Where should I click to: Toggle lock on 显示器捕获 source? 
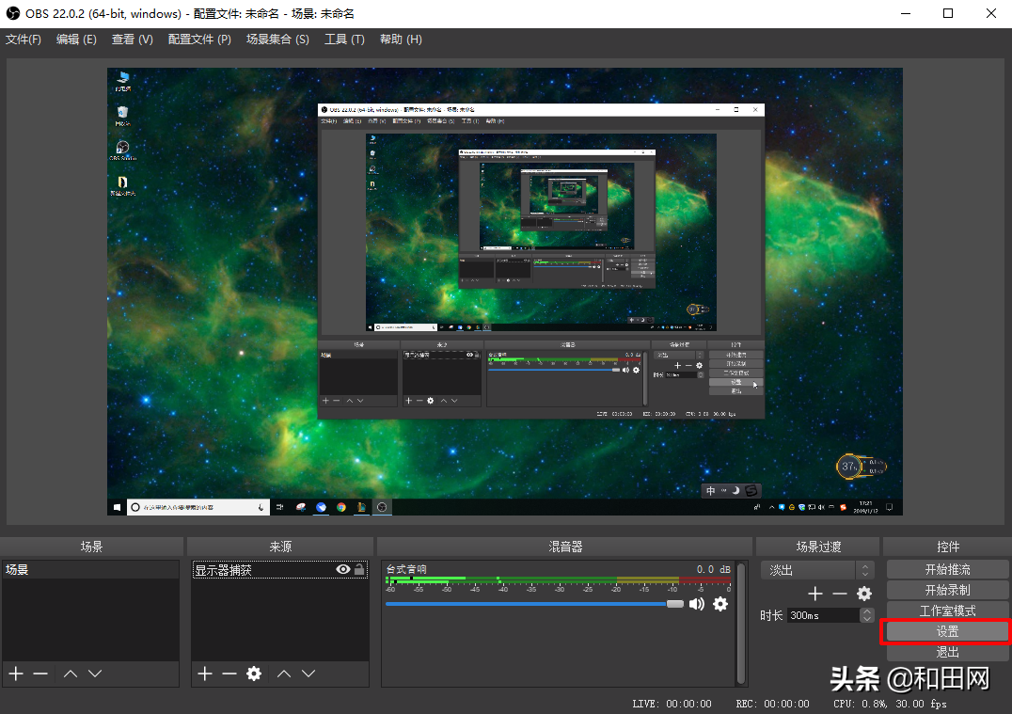click(359, 570)
